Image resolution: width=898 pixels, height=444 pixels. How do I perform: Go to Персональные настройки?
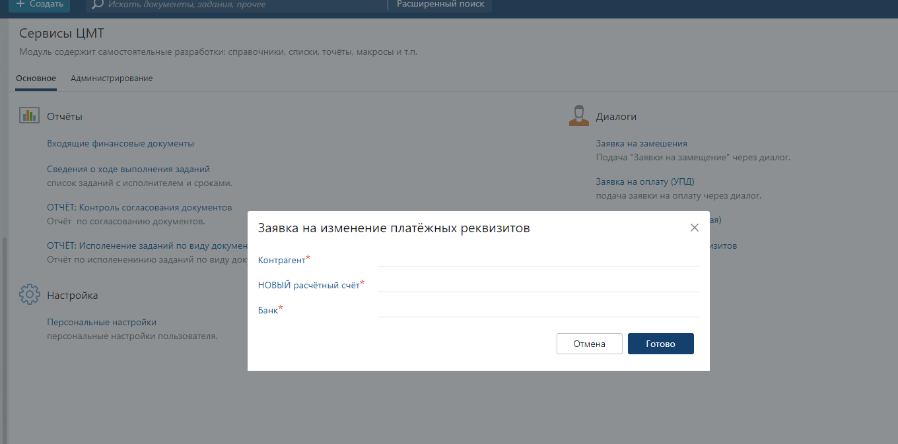pos(102,322)
